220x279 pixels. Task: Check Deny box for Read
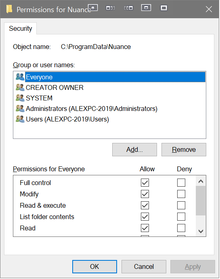[181, 228]
